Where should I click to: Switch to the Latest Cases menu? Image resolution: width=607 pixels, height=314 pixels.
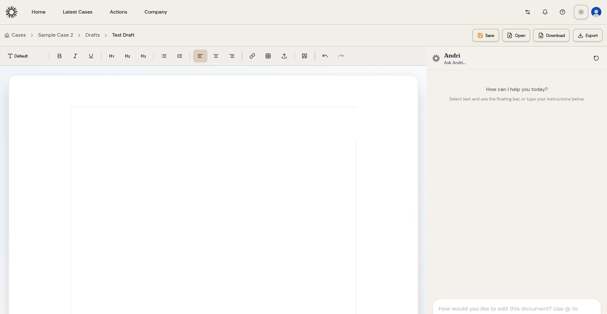77,12
